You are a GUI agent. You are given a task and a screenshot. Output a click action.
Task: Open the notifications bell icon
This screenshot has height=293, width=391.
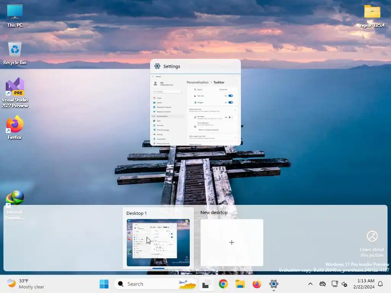(x=380, y=284)
